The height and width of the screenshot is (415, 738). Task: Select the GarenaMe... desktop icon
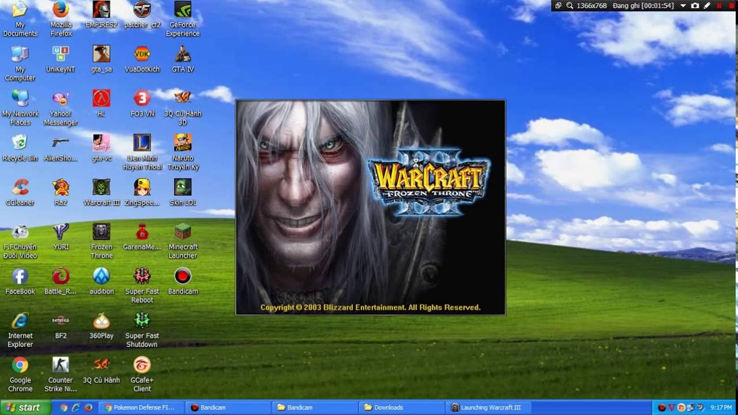(142, 237)
